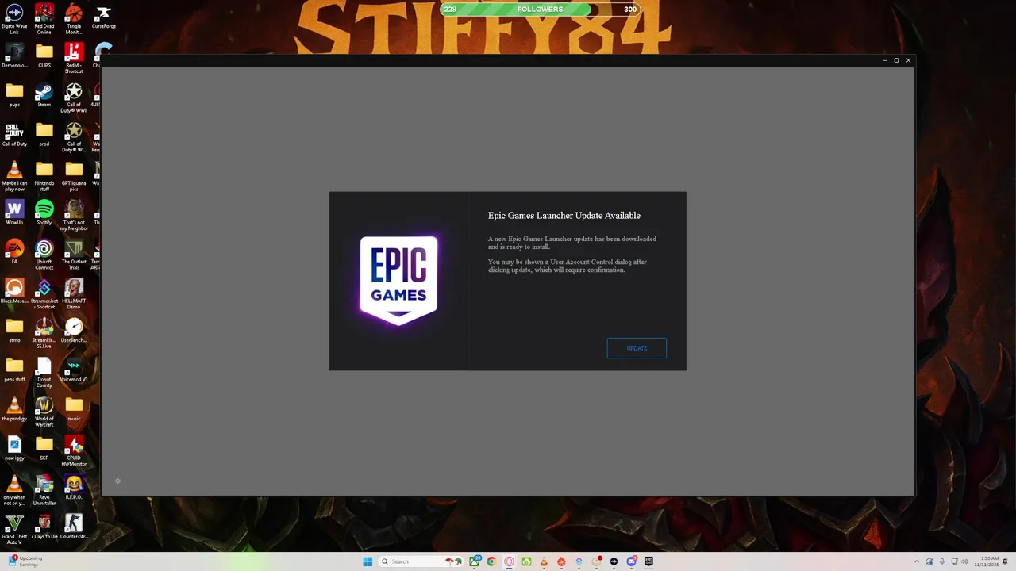1016x571 pixels.
Task: Launch Streamer.bot shortcut
Action: point(44,293)
